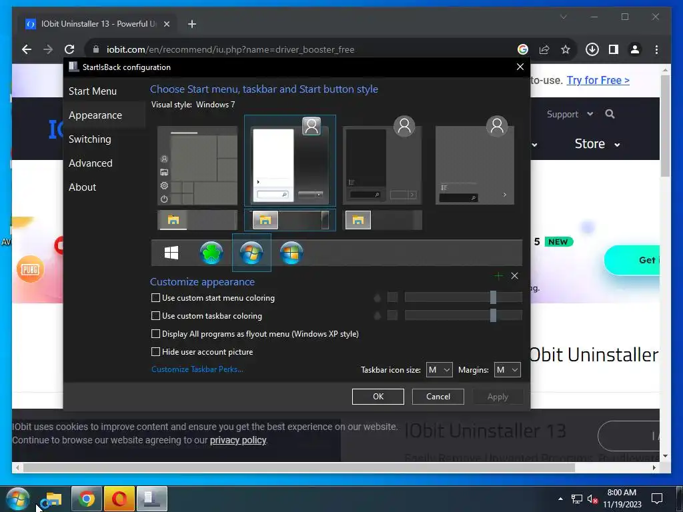Click StartIsBack taskbar button
Image resolution: width=683 pixels, height=512 pixels.
coord(152,499)
